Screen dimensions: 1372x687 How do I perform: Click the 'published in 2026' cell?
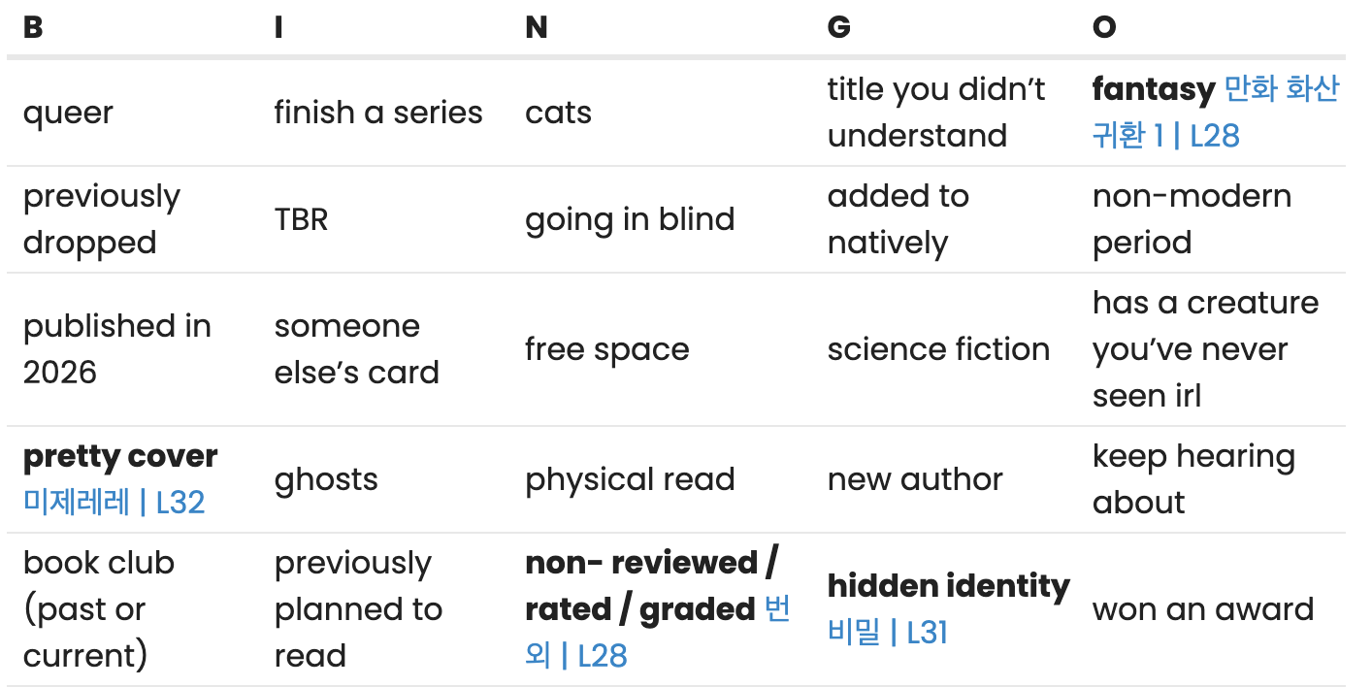coord(116,349)
